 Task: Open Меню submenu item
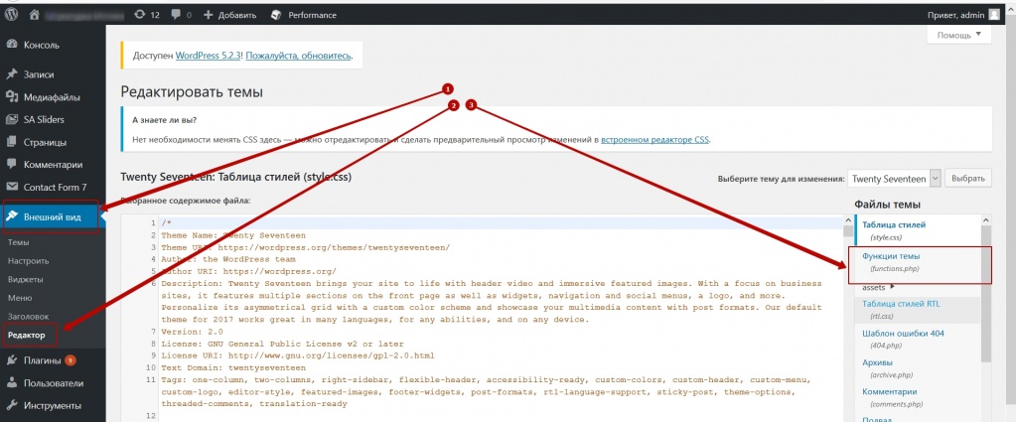pyautogui.click(x=20, y=298)
